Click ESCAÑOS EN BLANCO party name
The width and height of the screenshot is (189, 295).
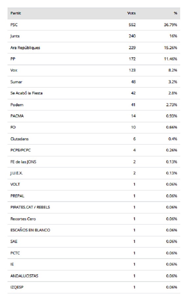[30, 230]
